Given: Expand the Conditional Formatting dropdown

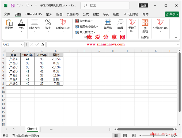Looking at the screenshot, I should [x=84, y=21].
